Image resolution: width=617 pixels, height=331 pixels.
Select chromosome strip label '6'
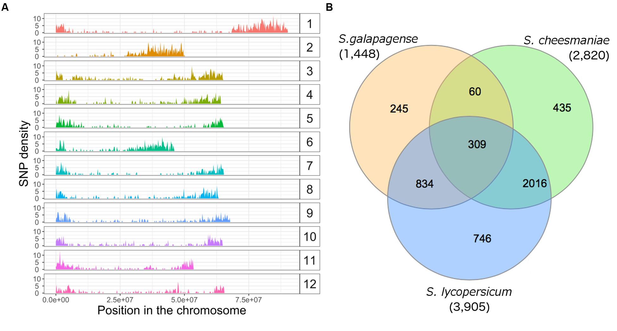tap(309, 142)
